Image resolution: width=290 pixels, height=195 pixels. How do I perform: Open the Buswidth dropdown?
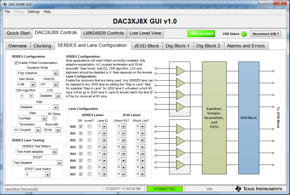click(x=58, y=130)
